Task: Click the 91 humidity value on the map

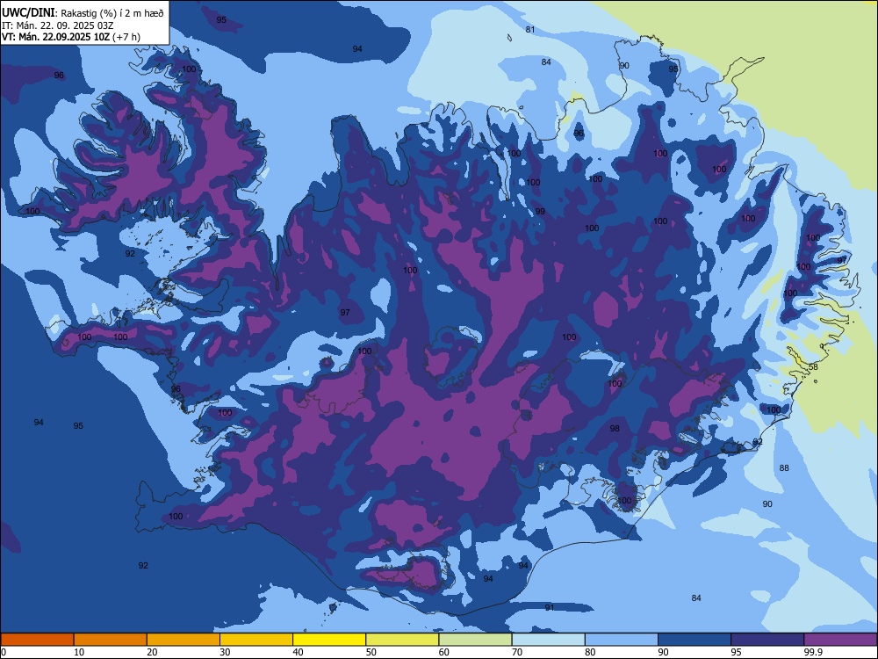Action: tap(550, 607)
